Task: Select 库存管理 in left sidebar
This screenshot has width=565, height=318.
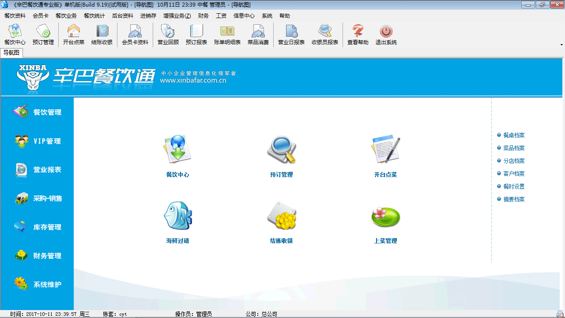Action: click(37, 227)
